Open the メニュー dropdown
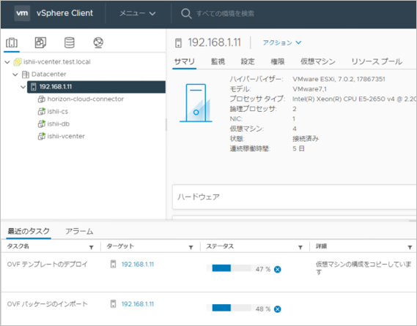 (x=138, y=13)
